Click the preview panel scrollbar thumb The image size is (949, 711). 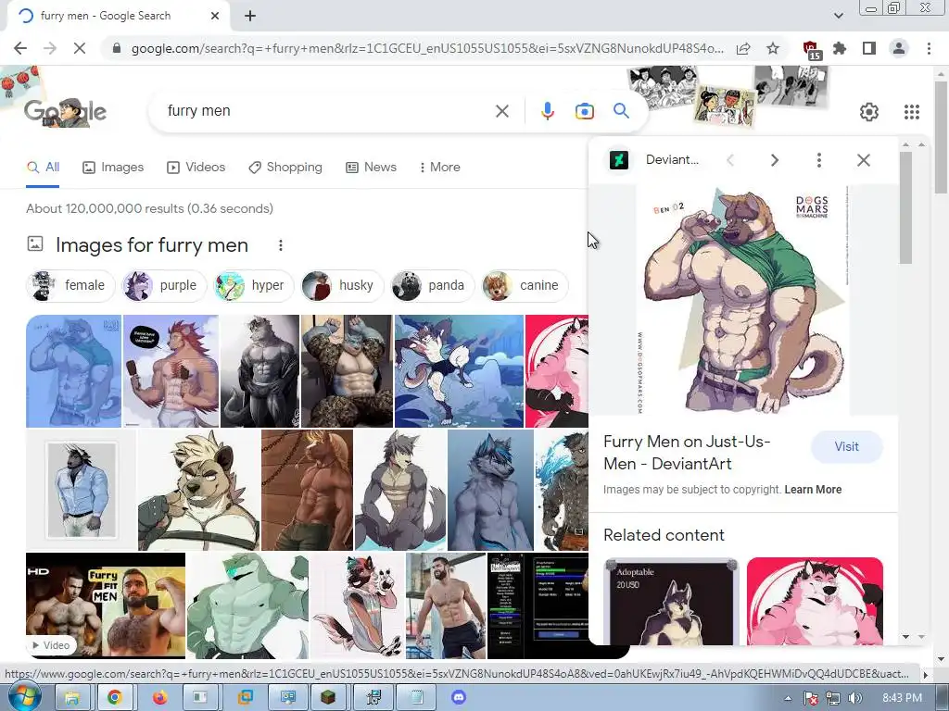[905, 207]
